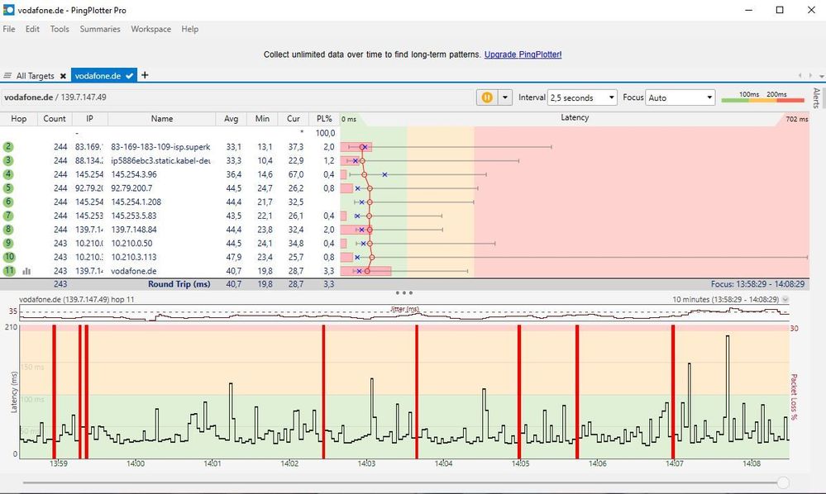This screenshot has height=494, width=826.
Task: Click the latency color scale 100ms 200ms legend
Action: pyautogui.click(x=763, y=97)
